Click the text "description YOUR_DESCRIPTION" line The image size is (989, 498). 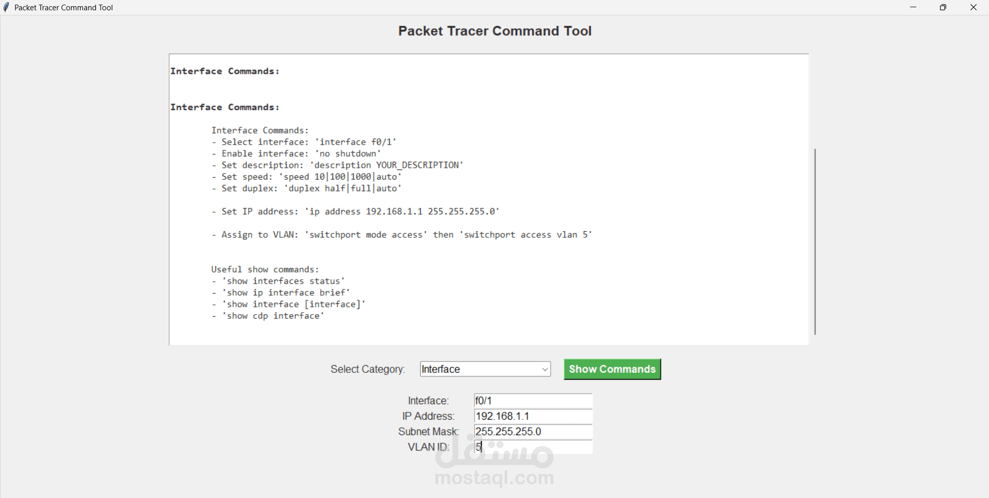[337, 165]
